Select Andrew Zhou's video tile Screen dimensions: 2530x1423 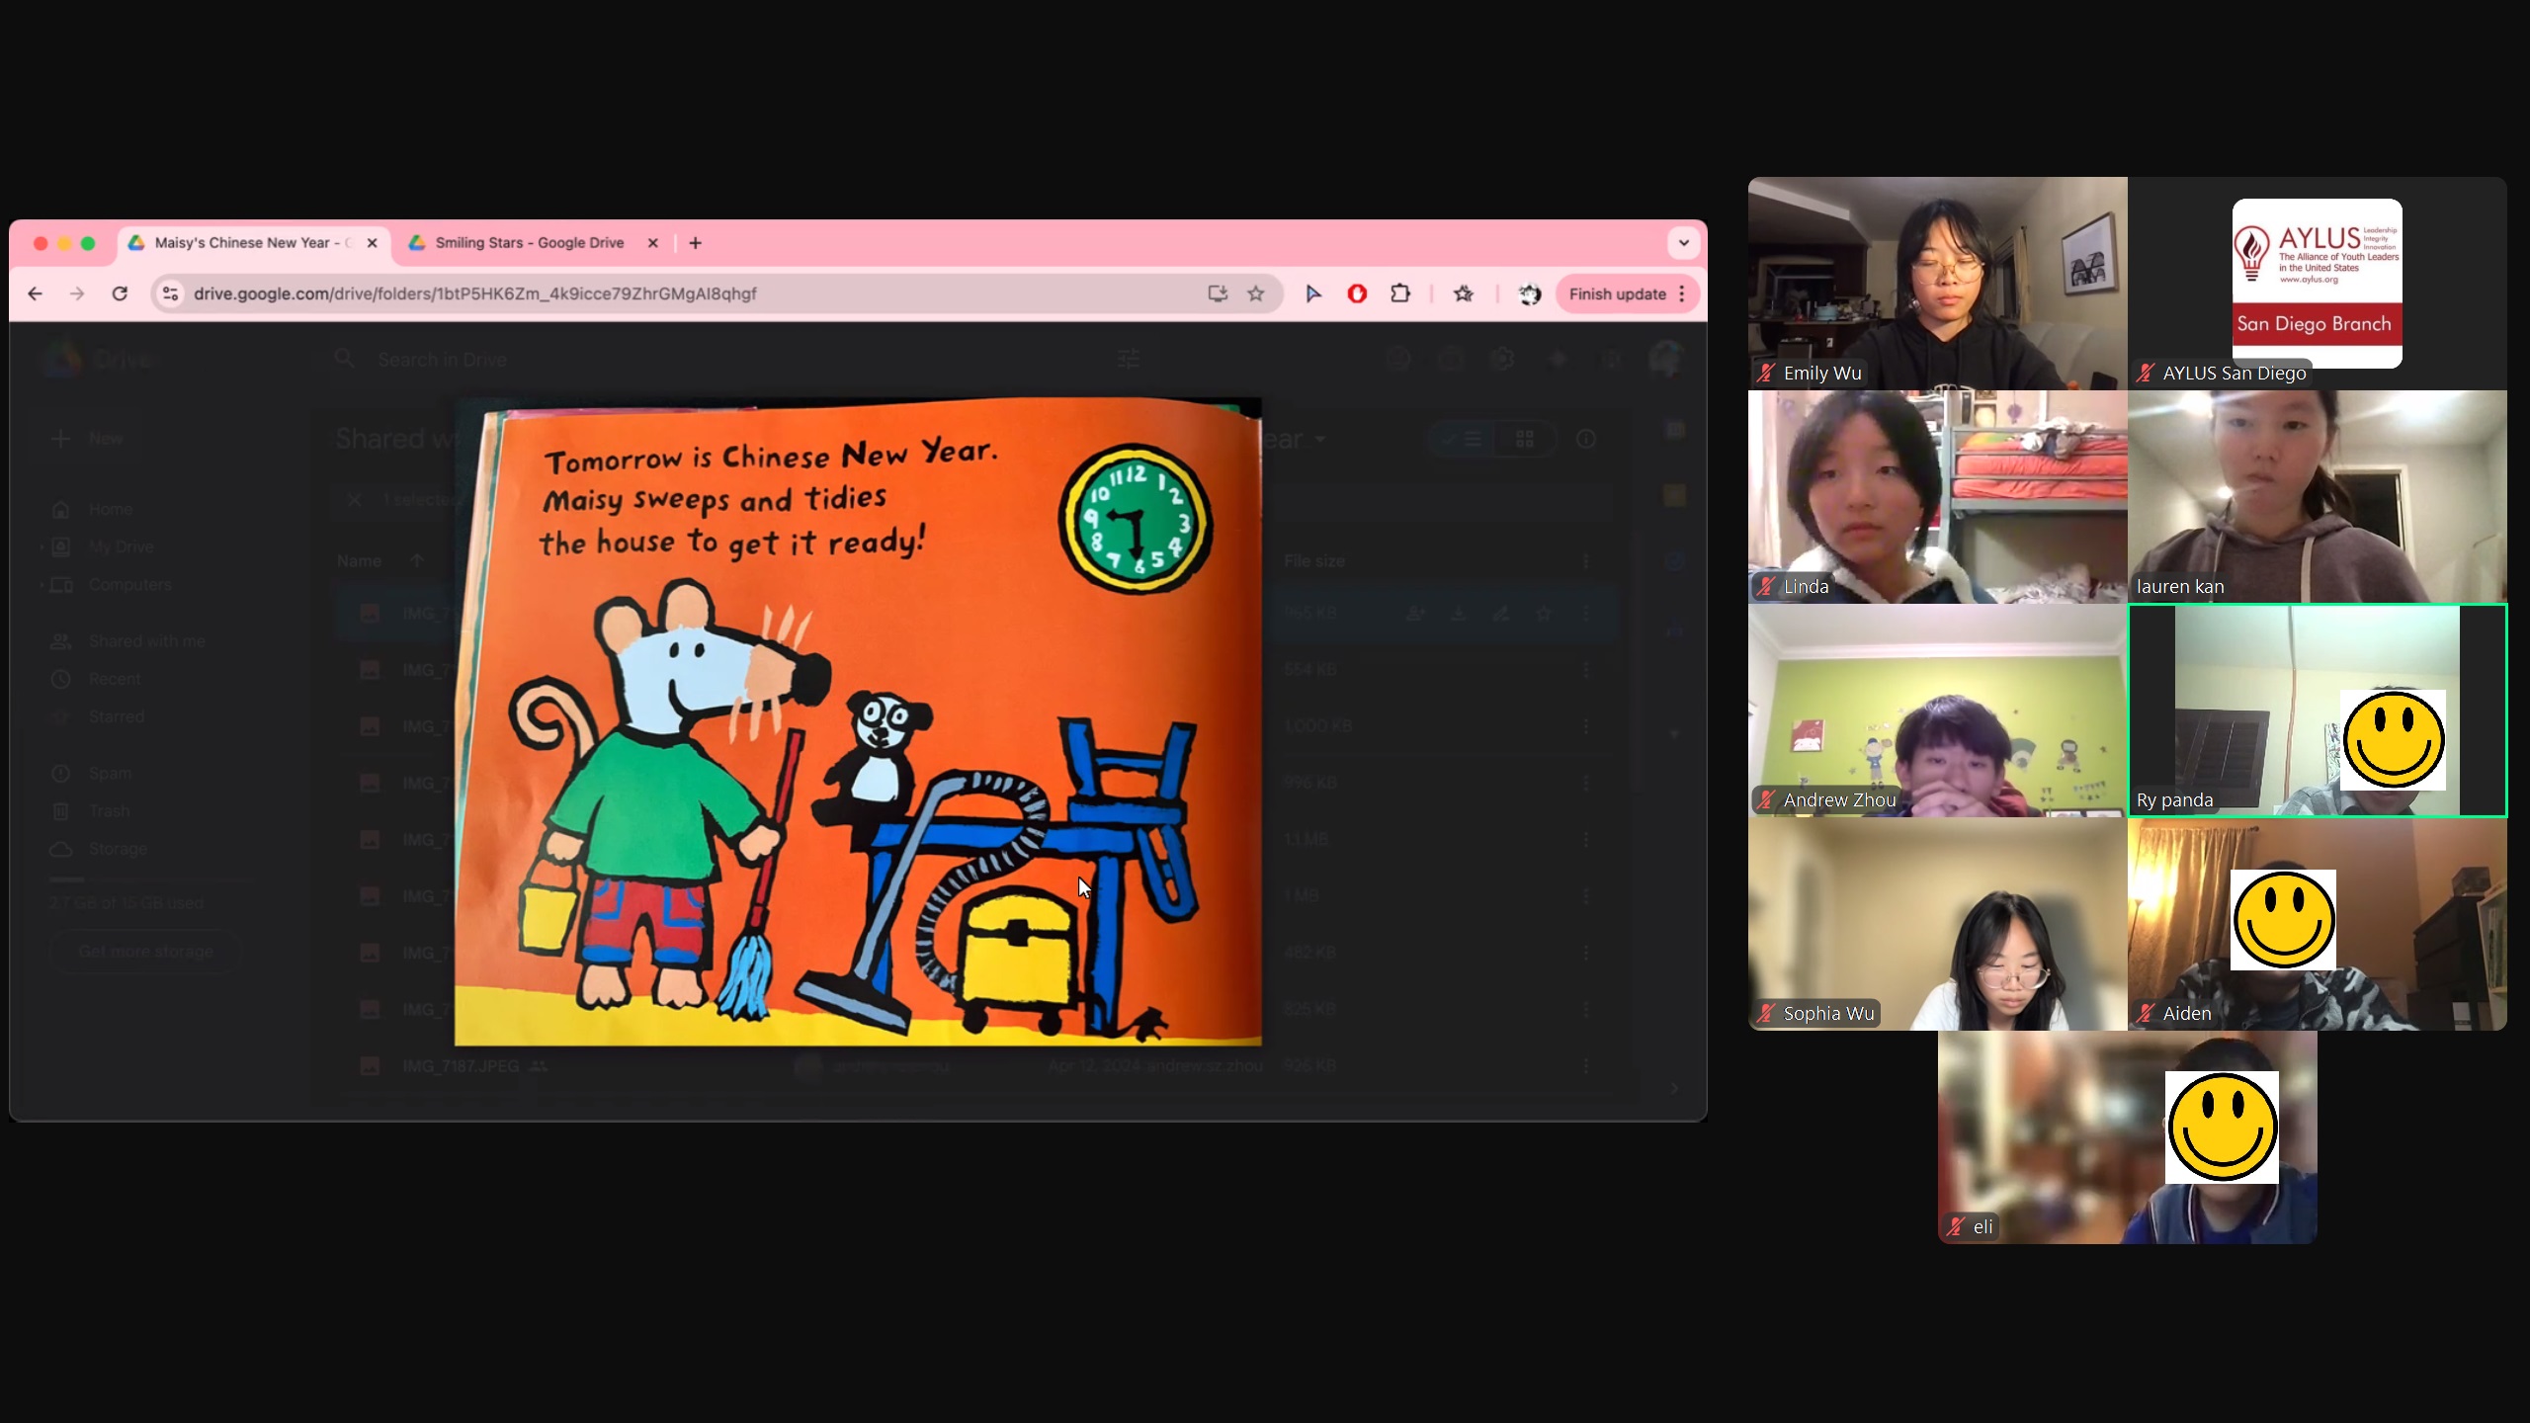coord(1937,711)
